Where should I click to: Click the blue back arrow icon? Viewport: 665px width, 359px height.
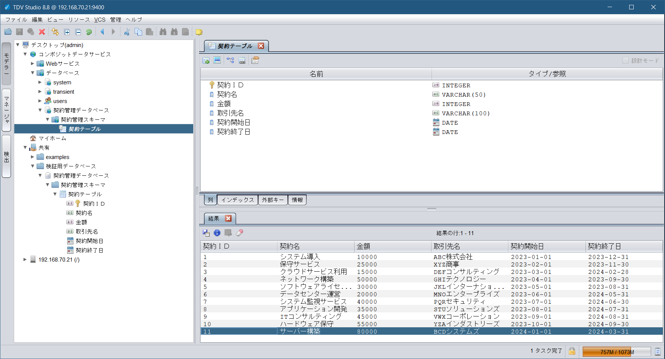(x=102, y=32)
